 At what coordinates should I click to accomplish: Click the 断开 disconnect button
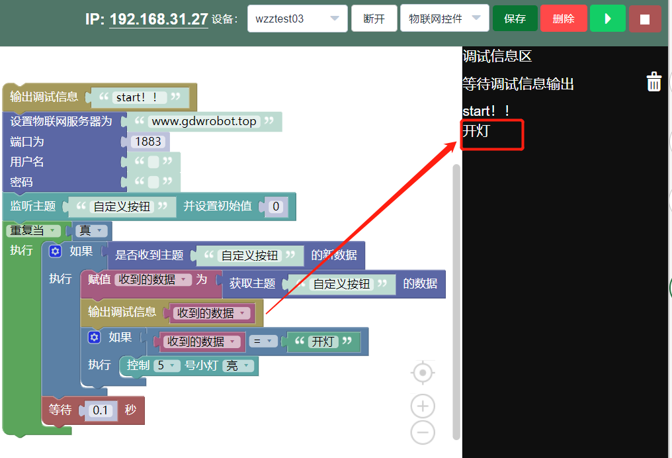[x=374, y=19]
